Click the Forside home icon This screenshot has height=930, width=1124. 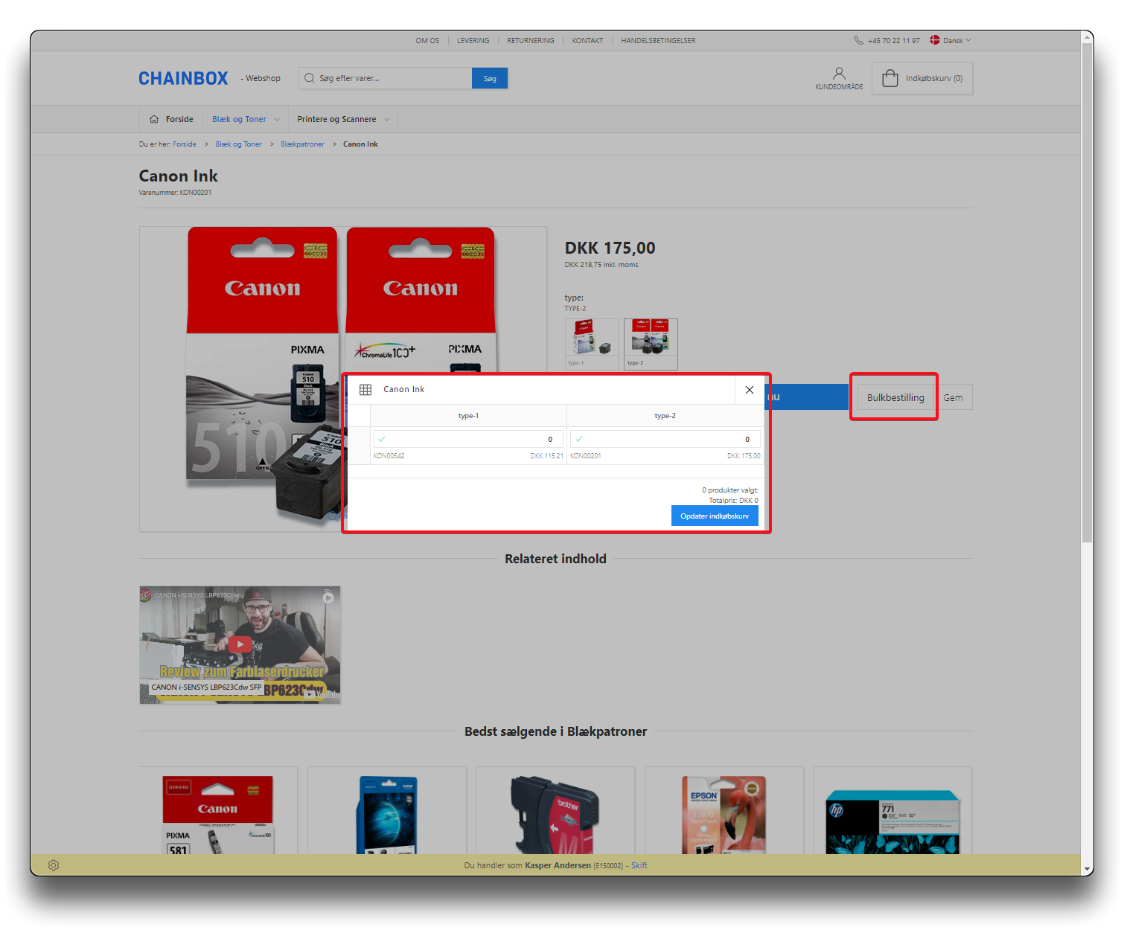pos(154,119)
